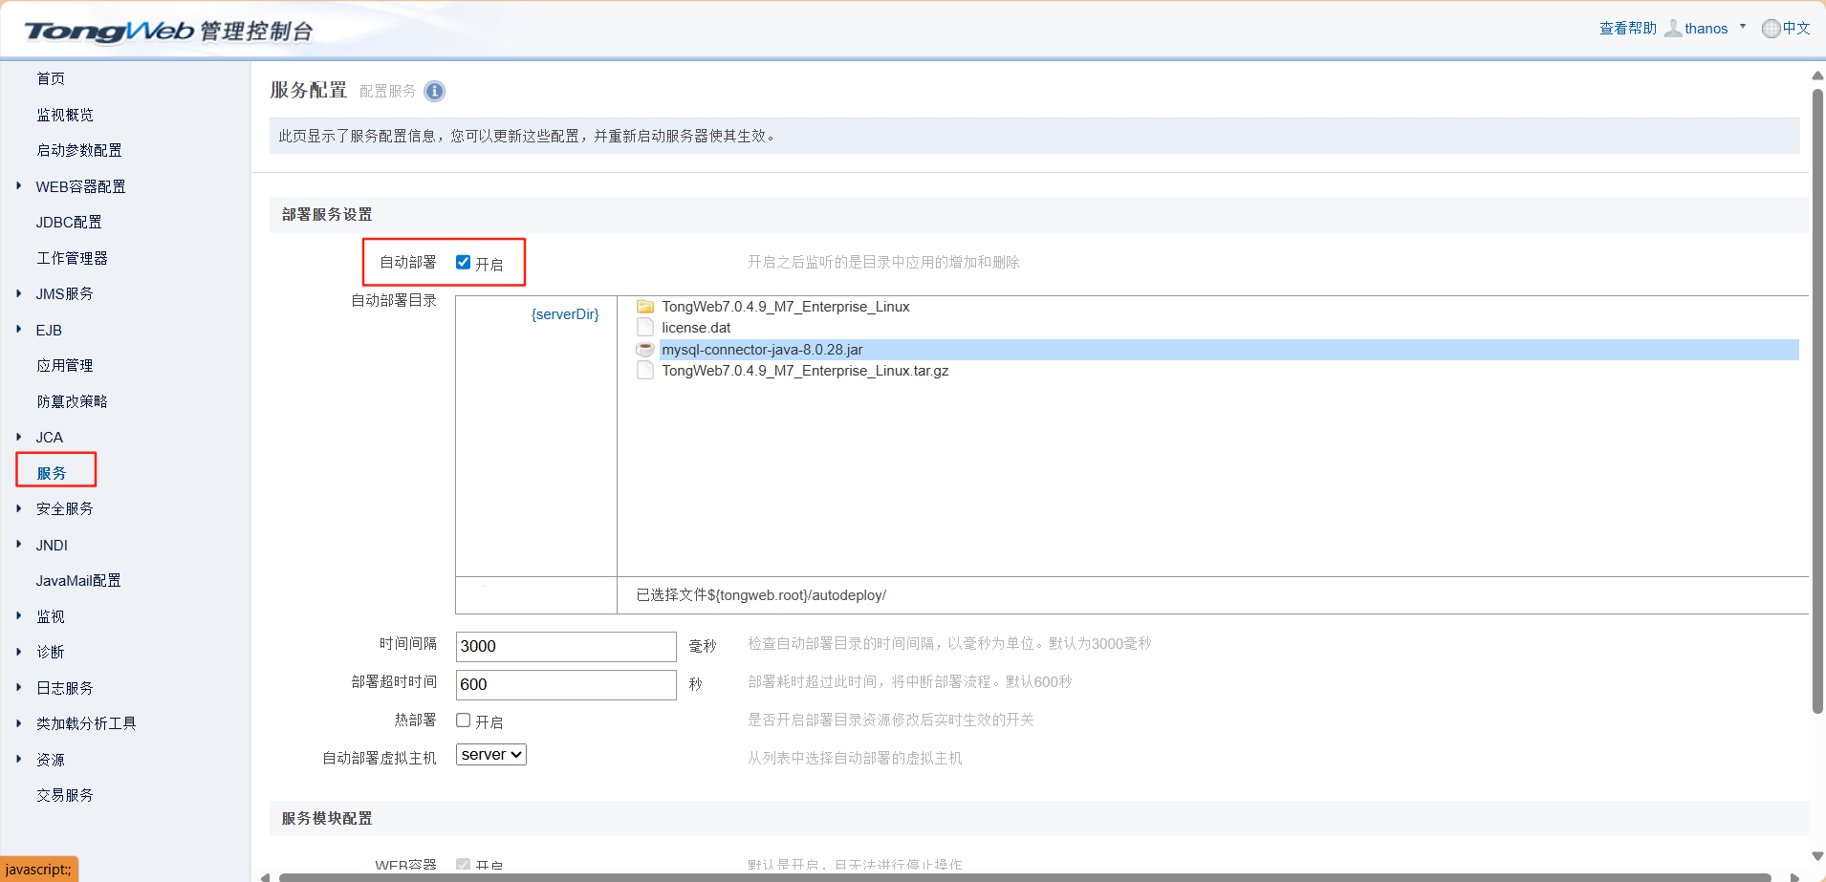Open the 首页 menu item
The height and width of the screenshot is (882, 1826).
coord(51,78)
